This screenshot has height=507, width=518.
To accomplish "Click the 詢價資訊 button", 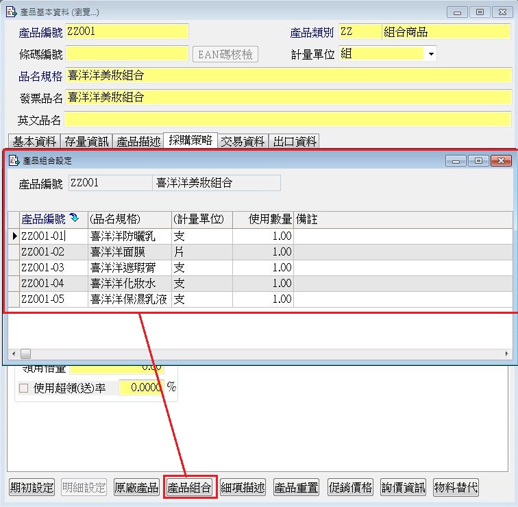I will [x=404, y=488].
